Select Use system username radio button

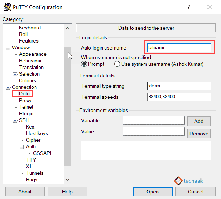point(117,64)
